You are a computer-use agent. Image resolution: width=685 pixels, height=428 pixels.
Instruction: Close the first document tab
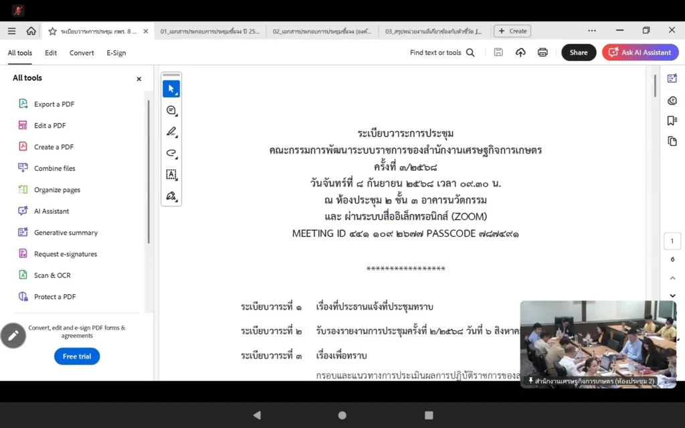pos(146,31)
